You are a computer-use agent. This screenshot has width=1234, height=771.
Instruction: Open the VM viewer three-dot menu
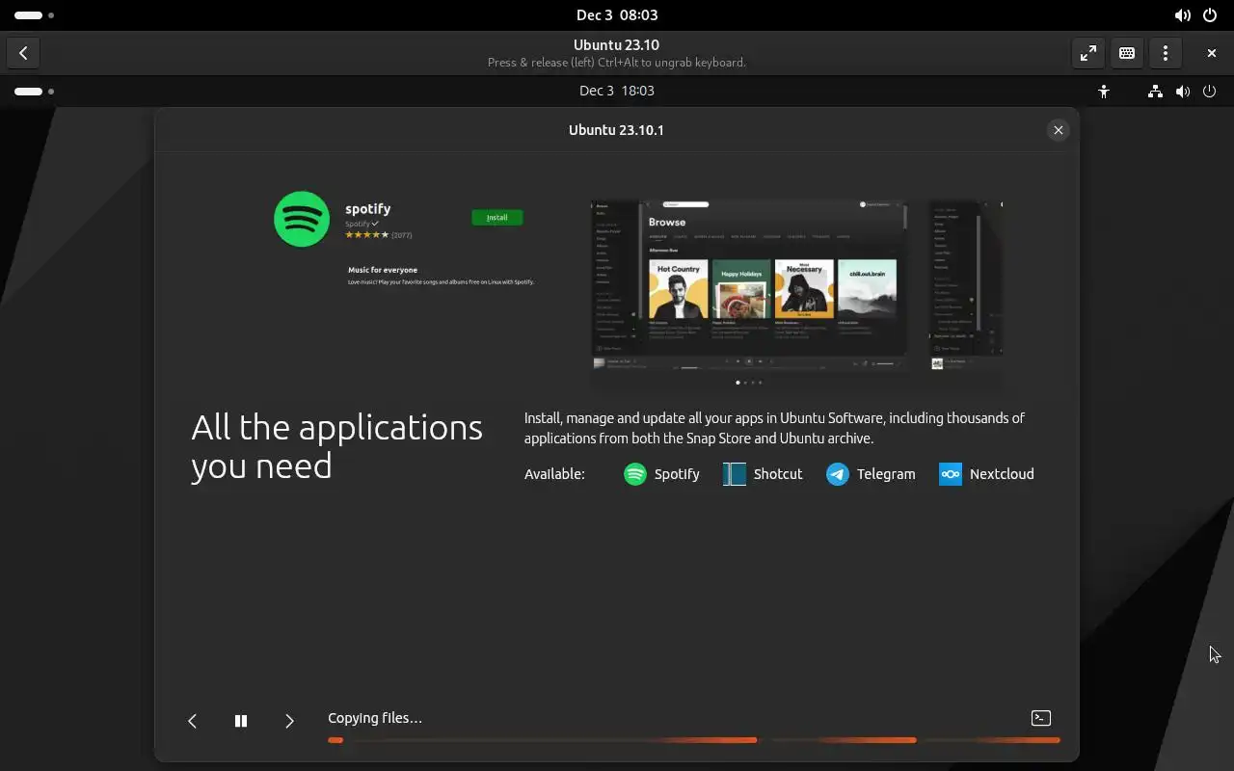click(x=1166, y=53)
